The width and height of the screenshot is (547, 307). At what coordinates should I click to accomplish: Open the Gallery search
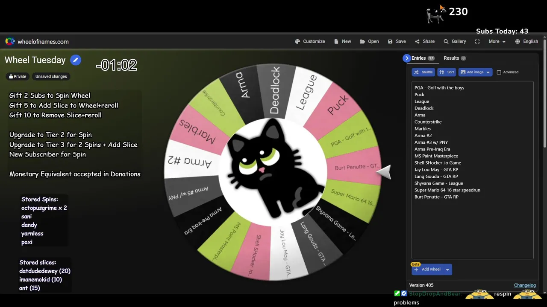click(x=455, y=41)
